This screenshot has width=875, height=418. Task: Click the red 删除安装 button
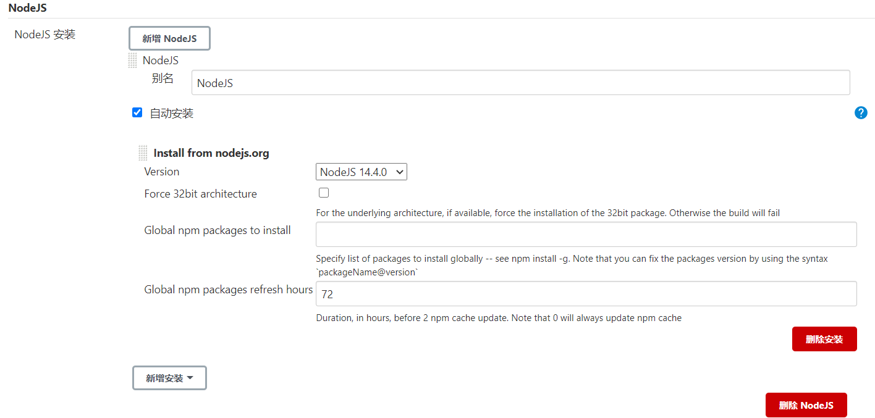824,339
